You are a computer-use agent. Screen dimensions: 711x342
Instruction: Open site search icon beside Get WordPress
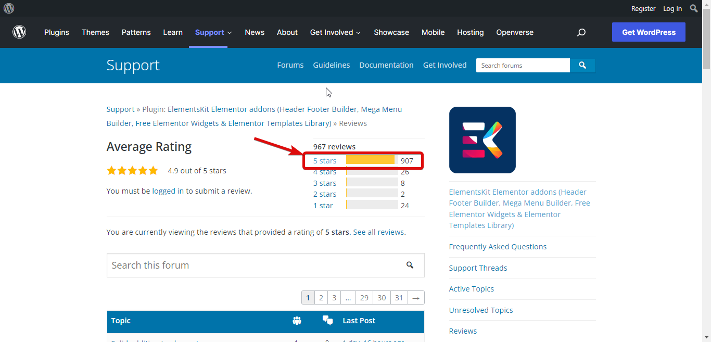click(581, 32)
